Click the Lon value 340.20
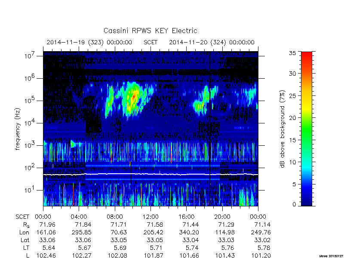 pos(189,232)
